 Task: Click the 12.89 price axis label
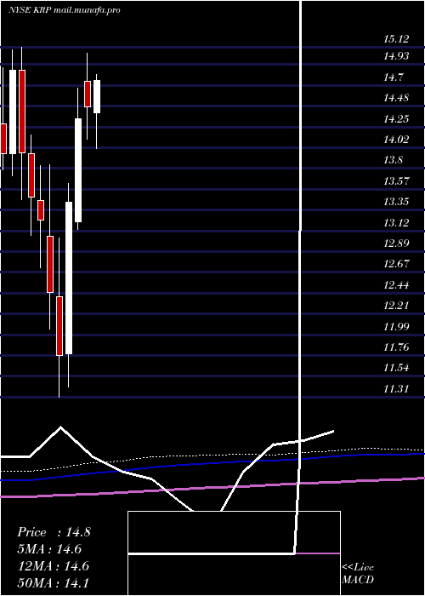click(x=396, y=243)
